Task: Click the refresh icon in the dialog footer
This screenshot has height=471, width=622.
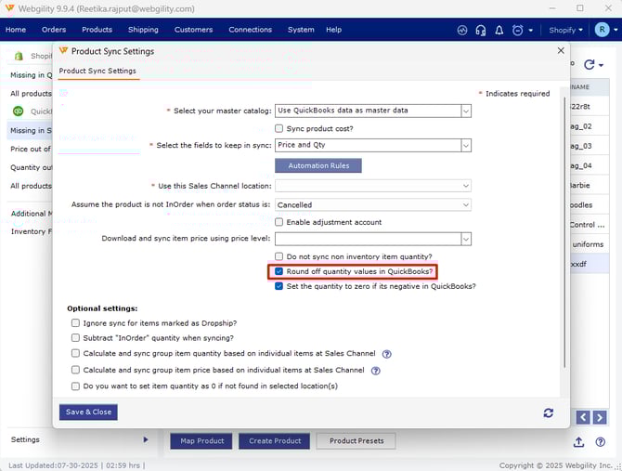Action: click(549, 412)
